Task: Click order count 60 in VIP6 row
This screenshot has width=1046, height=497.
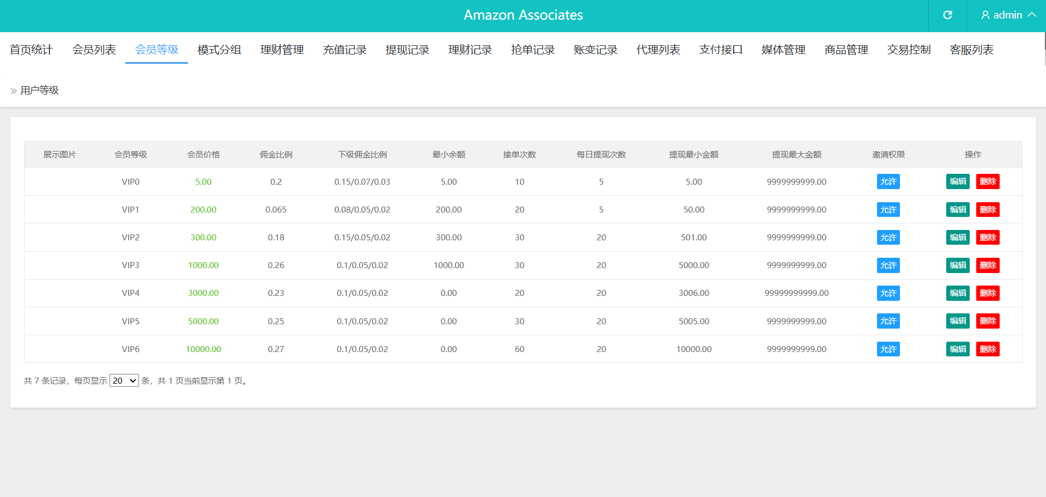Action: pos(519,349)
